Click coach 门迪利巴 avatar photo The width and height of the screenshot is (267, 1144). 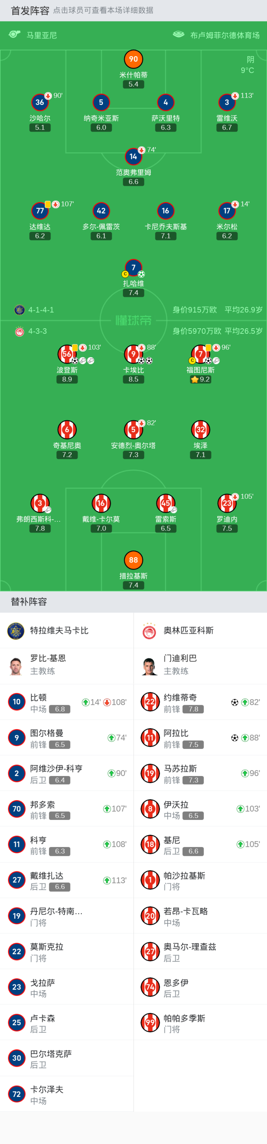click(x=150, y=666)
